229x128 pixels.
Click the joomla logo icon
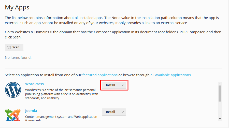tap(13, 115)
